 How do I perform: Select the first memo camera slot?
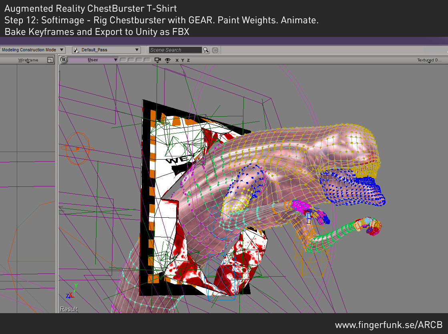tap(123, 60)
